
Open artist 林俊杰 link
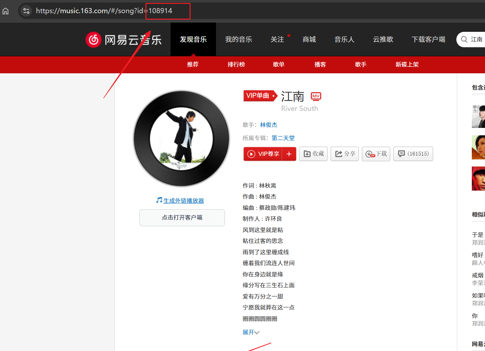(x=269, y=125)
